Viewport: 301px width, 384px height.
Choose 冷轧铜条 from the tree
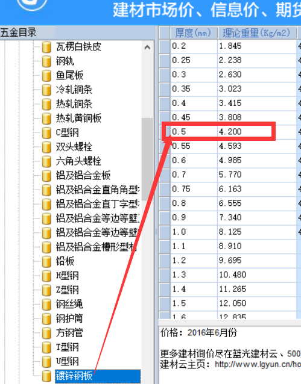(74, 90)
